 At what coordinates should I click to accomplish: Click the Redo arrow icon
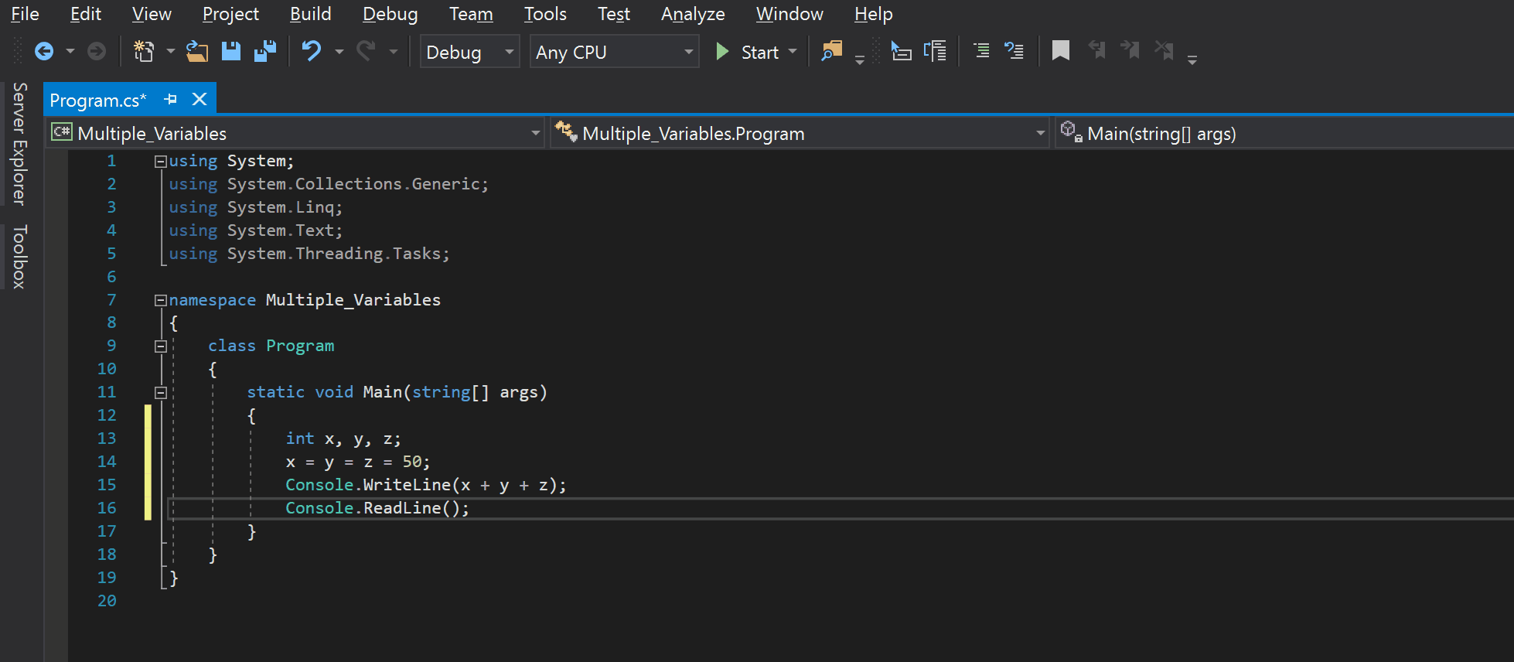click(x=366, y=52)
